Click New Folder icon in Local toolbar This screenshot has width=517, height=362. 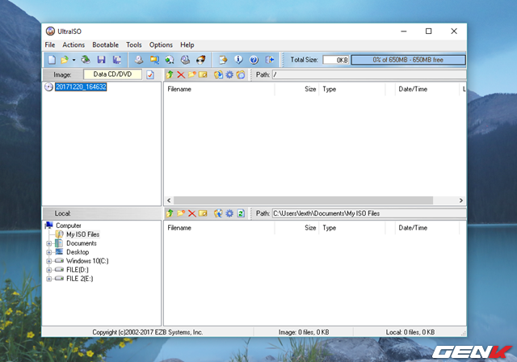tap(181, 213)
